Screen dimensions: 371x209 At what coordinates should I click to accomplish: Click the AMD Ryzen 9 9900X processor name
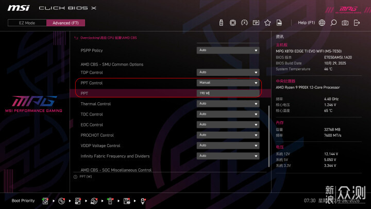tap(308, 87)
